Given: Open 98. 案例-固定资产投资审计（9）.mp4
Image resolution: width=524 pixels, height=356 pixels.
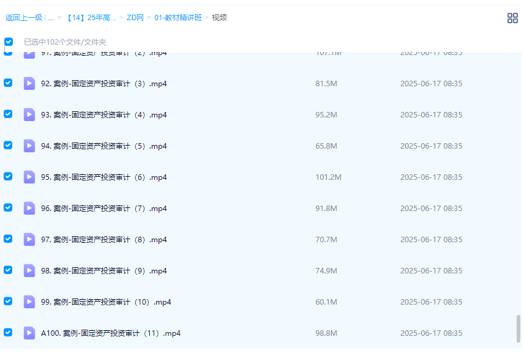Looking at the screenshot, I should pyautogui.click(x=104, y=271).
